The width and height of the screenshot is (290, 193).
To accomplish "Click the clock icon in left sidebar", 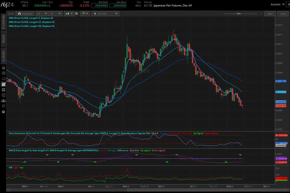I will click(3, 95).
